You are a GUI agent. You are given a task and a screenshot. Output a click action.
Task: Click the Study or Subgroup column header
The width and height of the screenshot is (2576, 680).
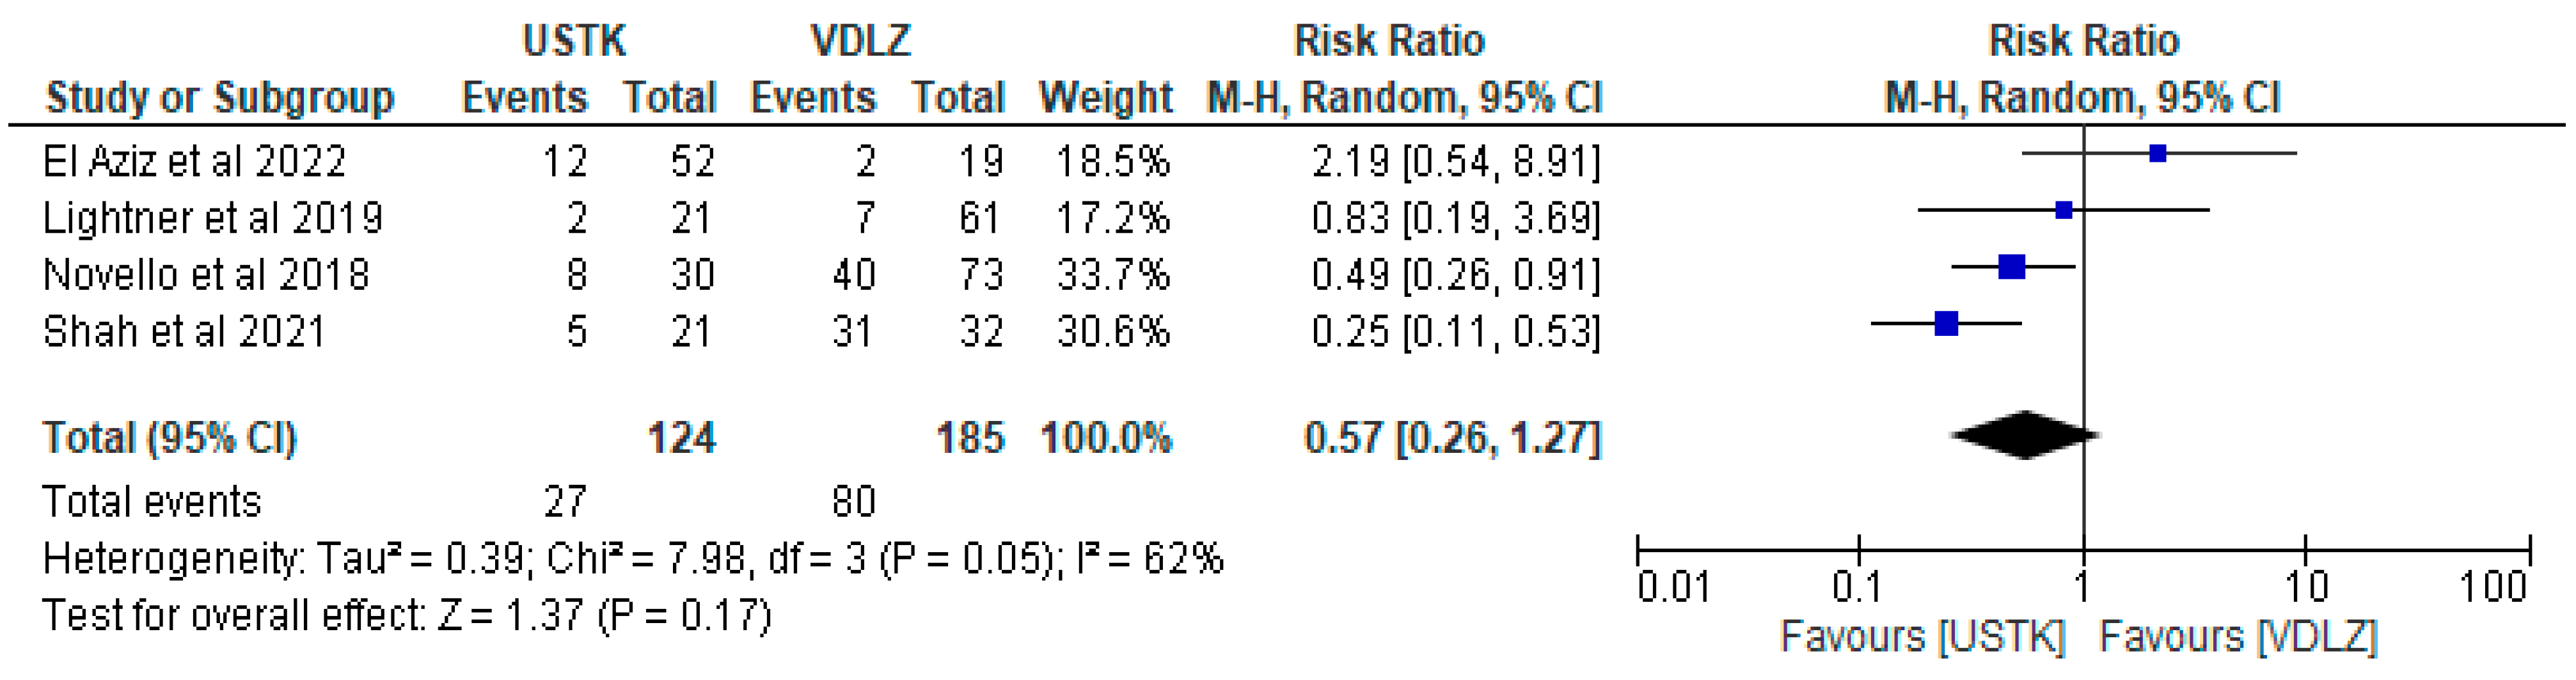[x=220, y=98]
